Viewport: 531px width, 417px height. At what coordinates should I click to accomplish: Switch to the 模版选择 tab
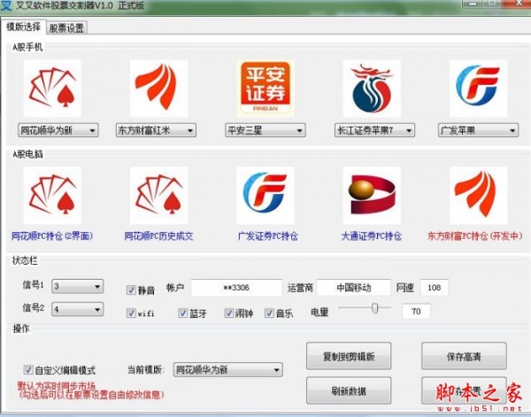[x=23, y=27]
